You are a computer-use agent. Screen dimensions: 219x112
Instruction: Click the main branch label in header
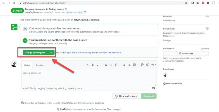(80, 12)
